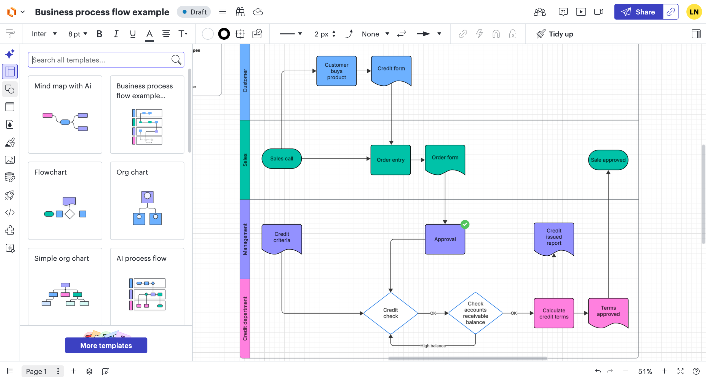Screen dimensions: 706x381
Task: Toggle the right side panel
Action: click(x=696, y=34)
